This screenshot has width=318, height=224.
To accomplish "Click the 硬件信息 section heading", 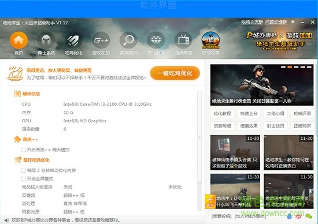I will click(x=31, y=94).
